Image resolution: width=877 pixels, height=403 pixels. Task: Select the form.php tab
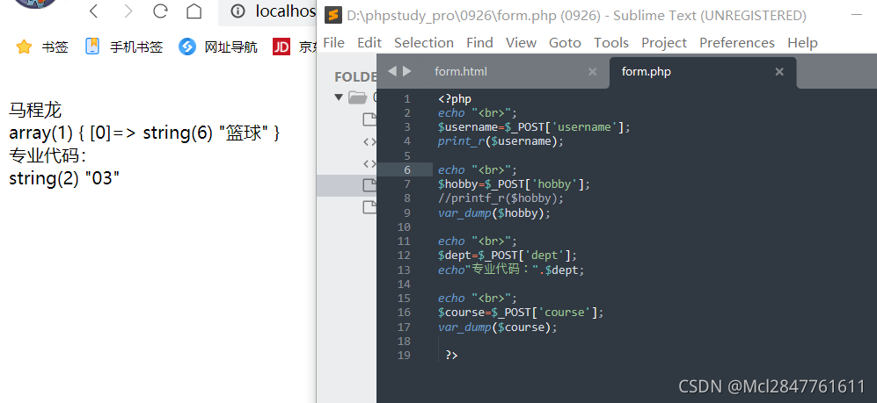click(646, 71)
